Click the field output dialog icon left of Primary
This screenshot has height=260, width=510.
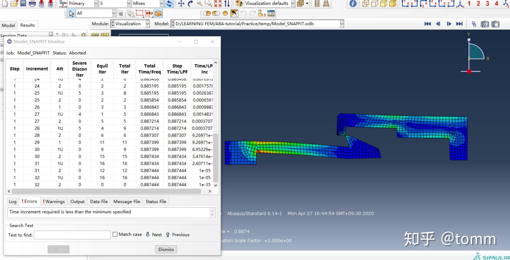[63, 3]
